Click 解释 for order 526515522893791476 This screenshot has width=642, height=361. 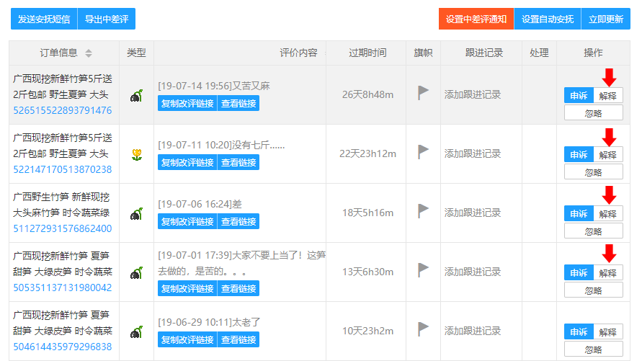(x=608, y=95)
